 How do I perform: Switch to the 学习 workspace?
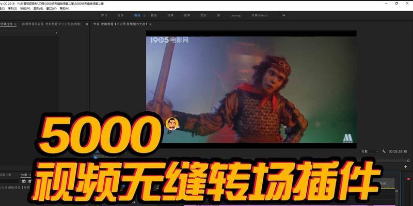104,15
